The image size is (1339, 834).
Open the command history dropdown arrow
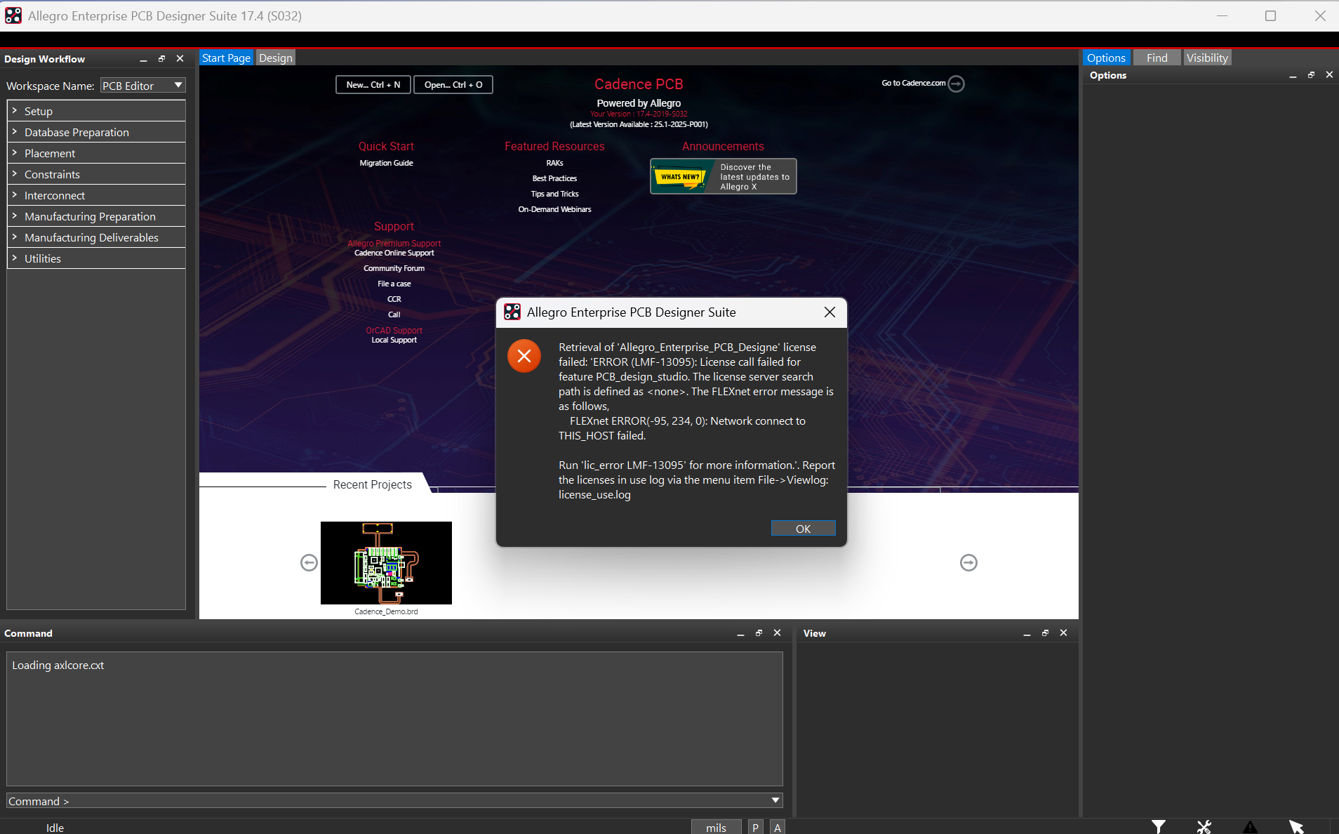pos(775,801)
